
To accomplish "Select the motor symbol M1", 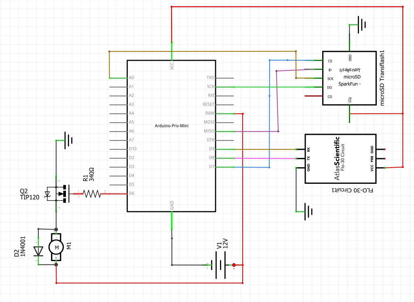I will pyautogui.click(x=55, y=247).
